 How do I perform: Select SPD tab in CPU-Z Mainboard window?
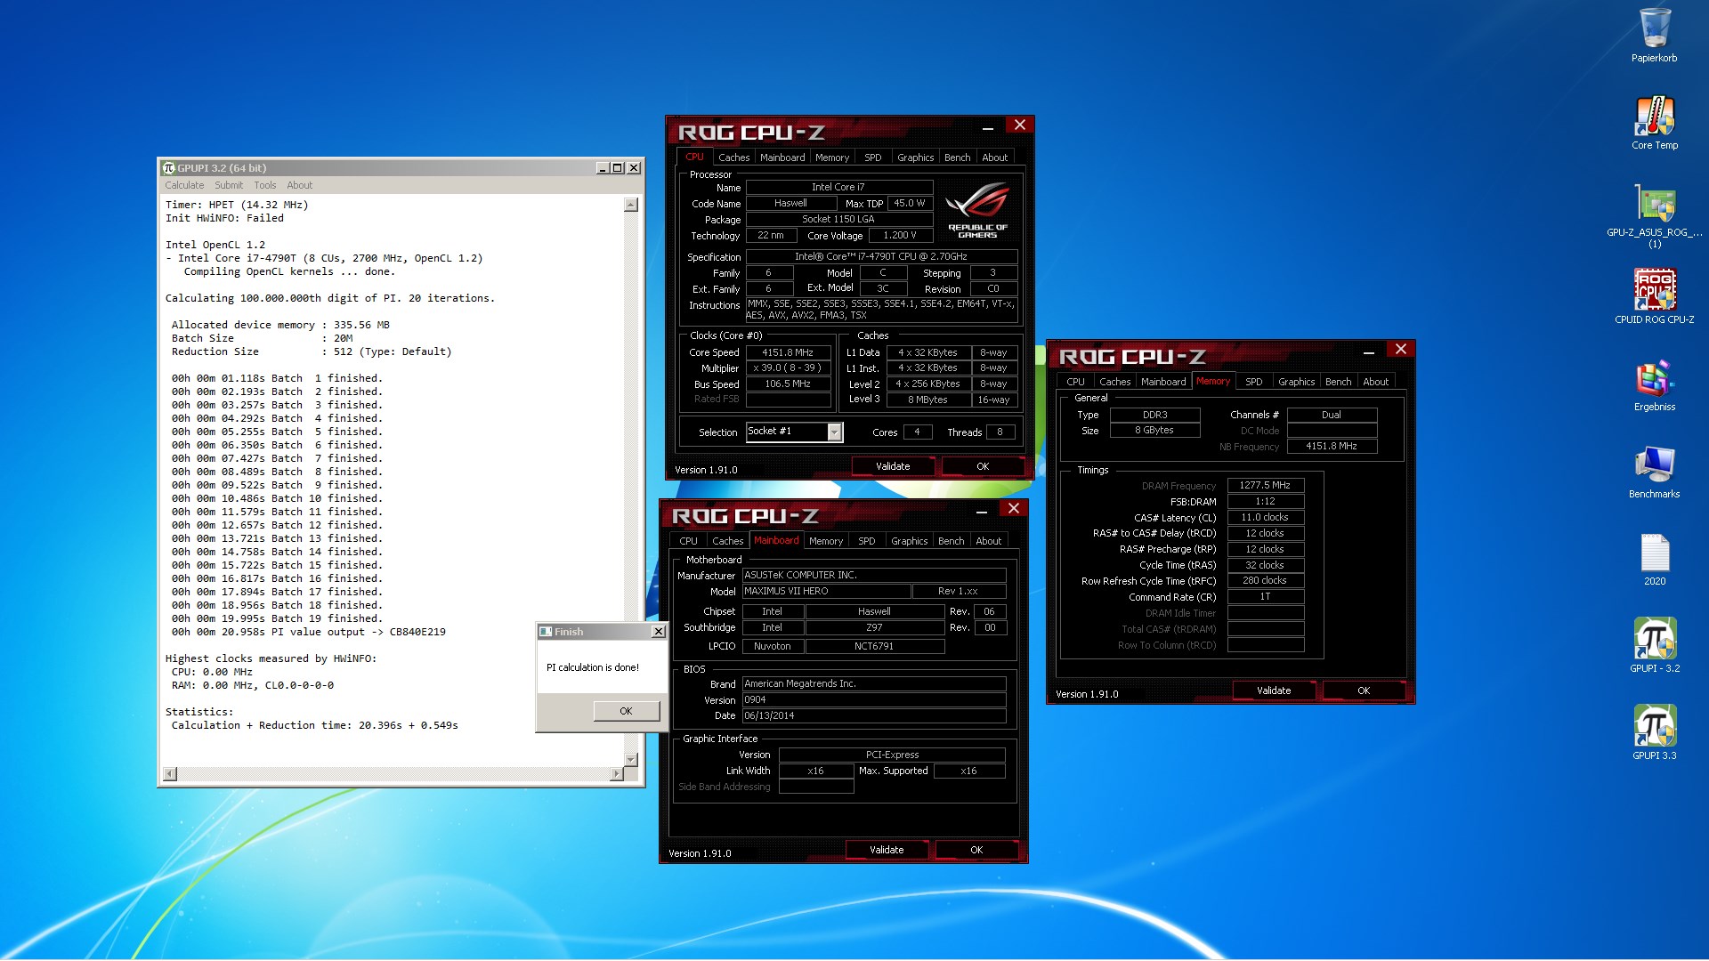click(x=867, y=541)
